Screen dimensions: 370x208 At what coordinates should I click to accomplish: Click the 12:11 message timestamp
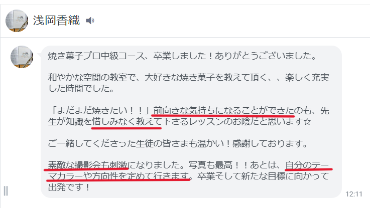354,194
